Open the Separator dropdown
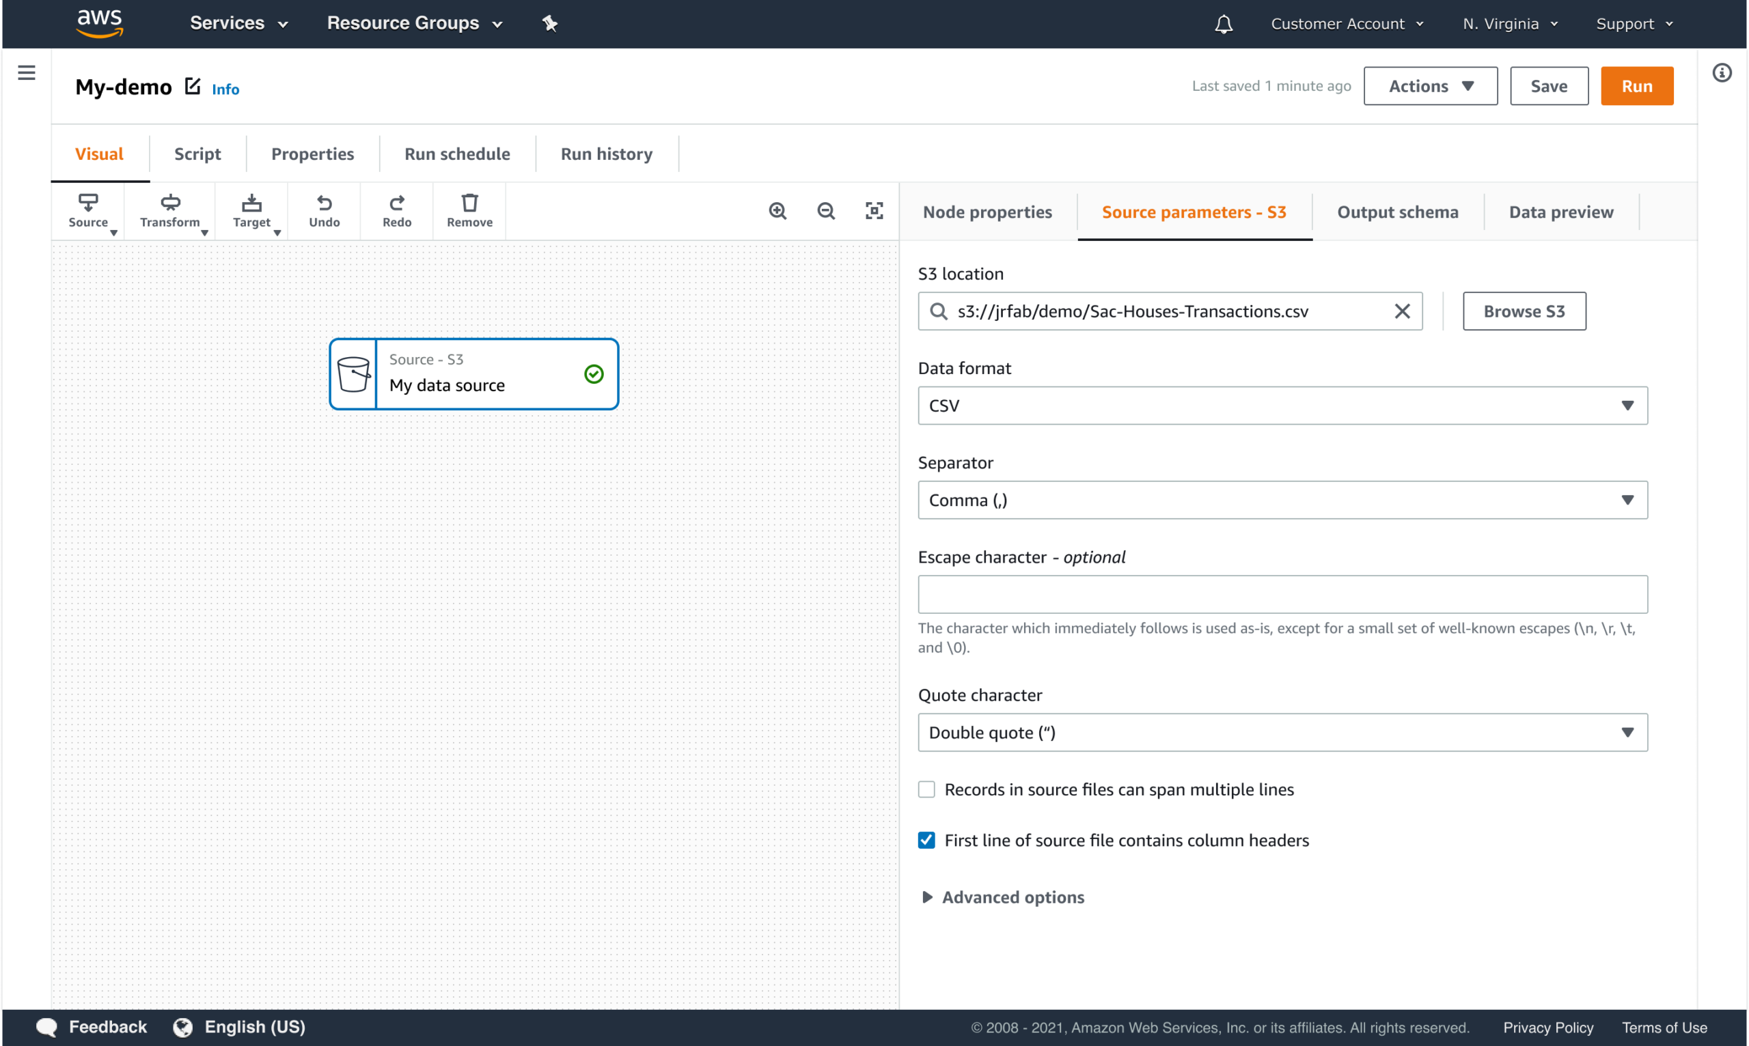 click(x=1282, y=500)
